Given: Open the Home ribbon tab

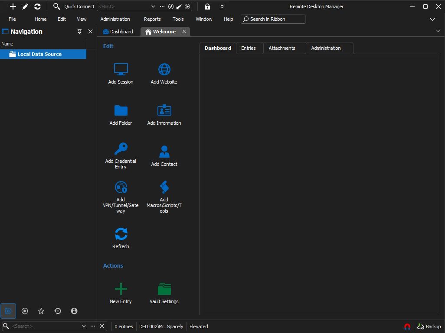Looking at the screenshot, I should tap(41, 19).
